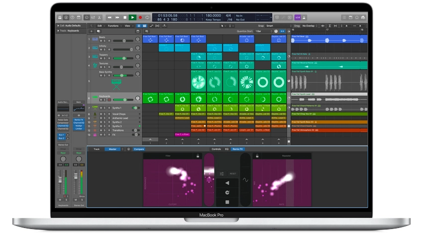Solo the Infinity track
This screenshot has height=238, width=423.
tap(105, 49)
